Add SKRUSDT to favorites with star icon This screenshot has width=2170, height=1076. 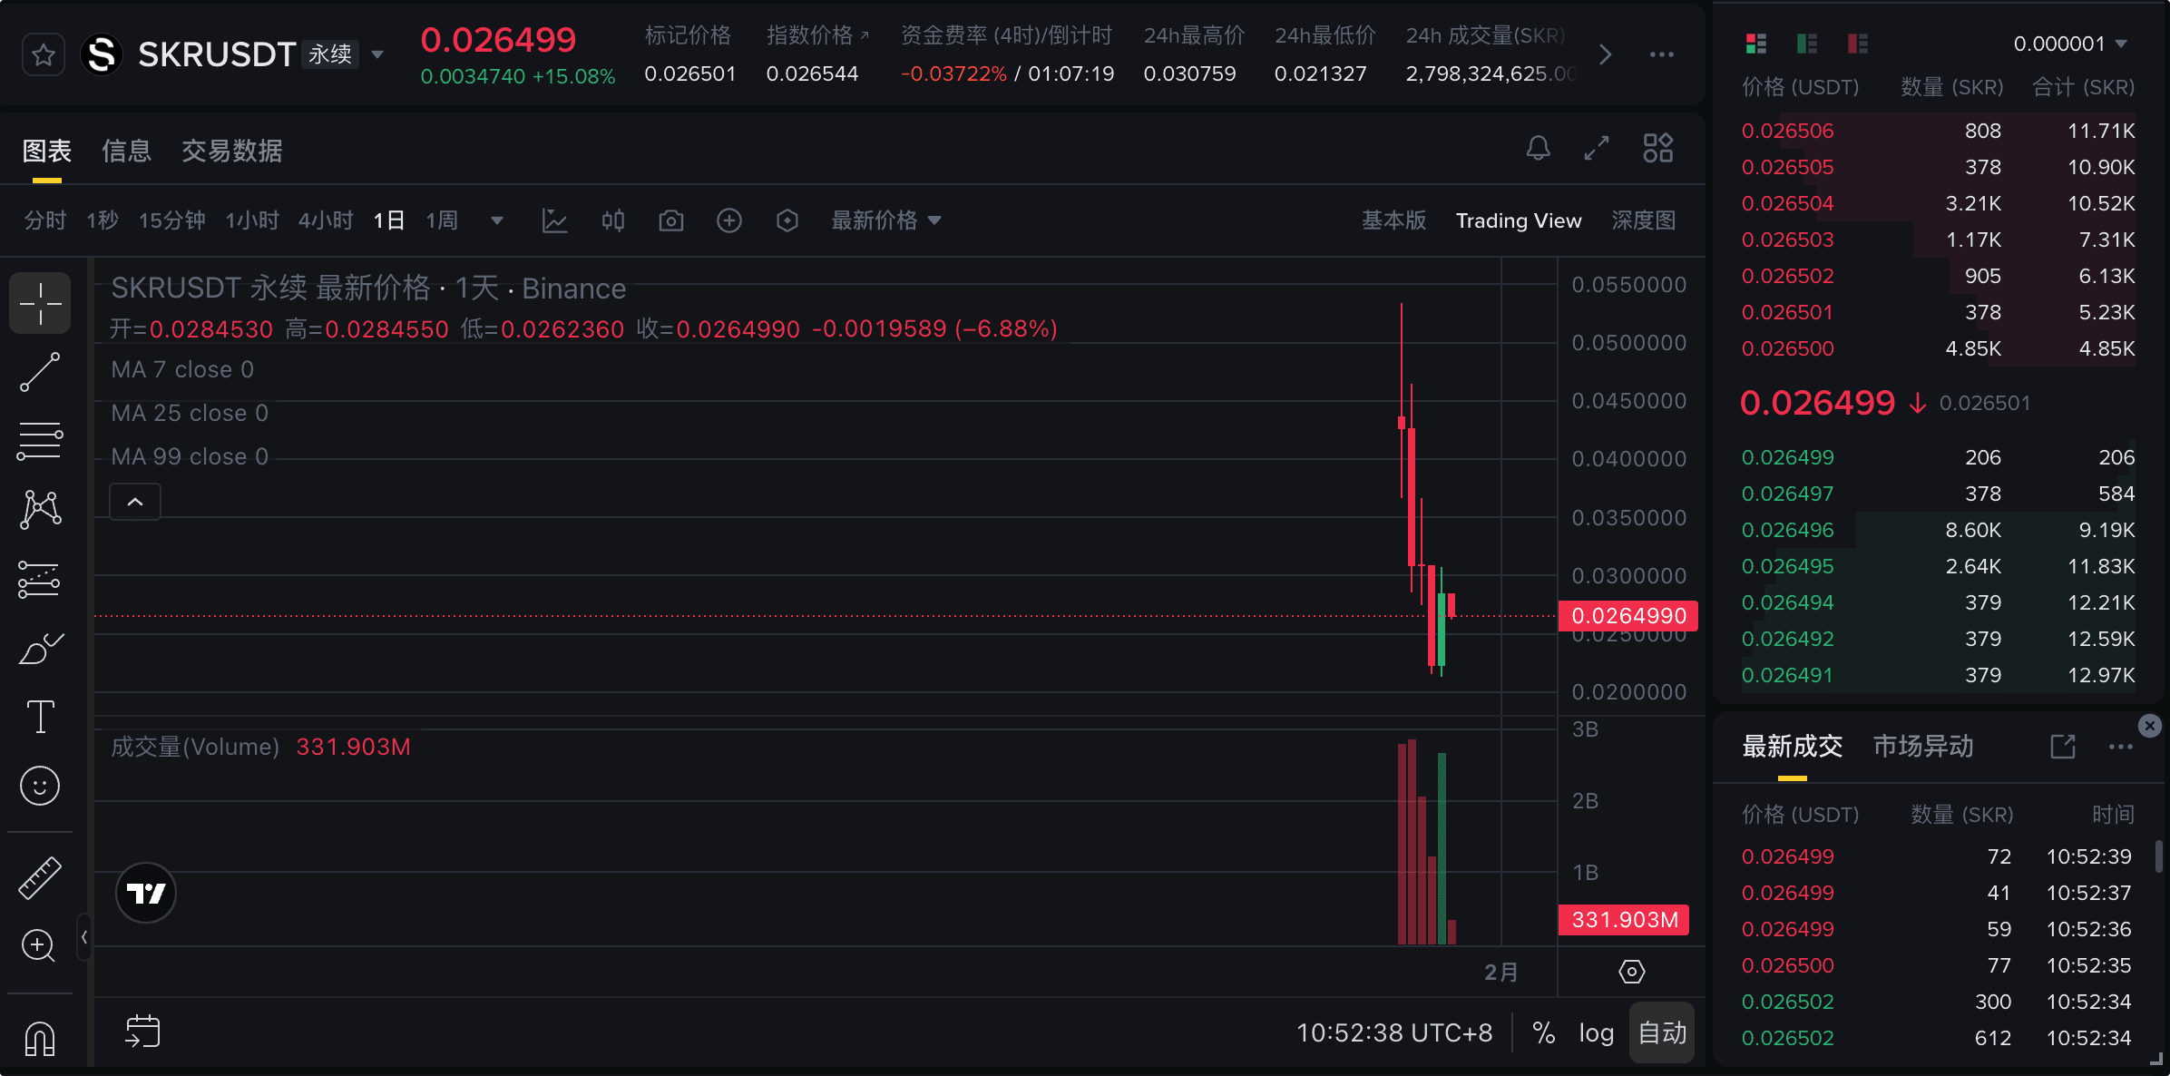[x=43, y=55]
